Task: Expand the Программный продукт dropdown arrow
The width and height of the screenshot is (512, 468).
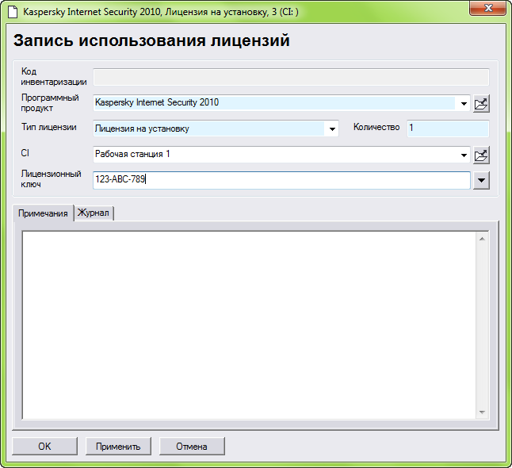Action: [x=464, y=104]
